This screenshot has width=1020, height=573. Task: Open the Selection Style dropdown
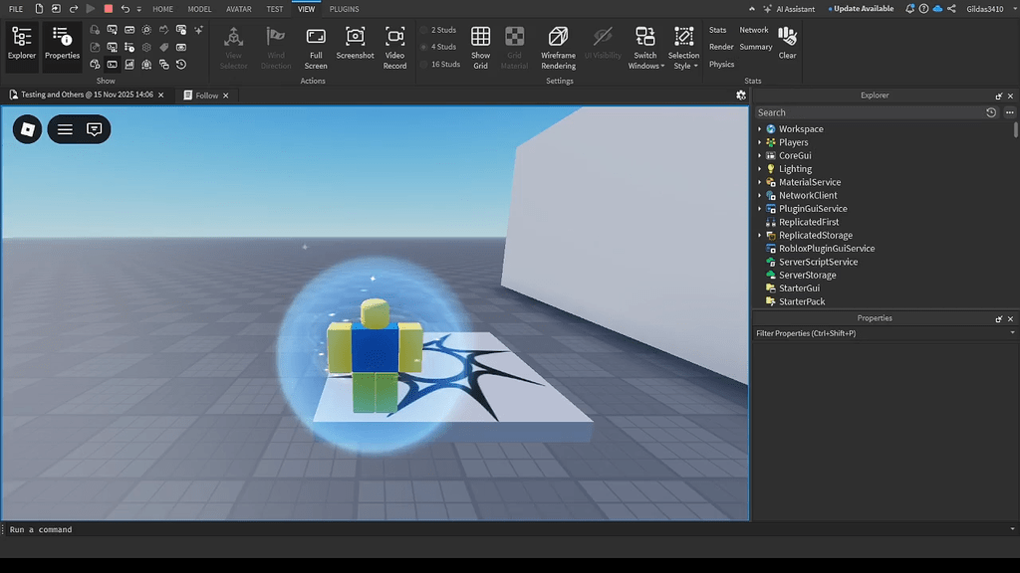pyautogui.click(x=683, y=47)
